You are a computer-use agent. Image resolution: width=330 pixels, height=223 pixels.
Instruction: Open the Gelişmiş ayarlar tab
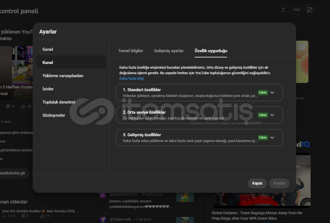tap(169, 51)
